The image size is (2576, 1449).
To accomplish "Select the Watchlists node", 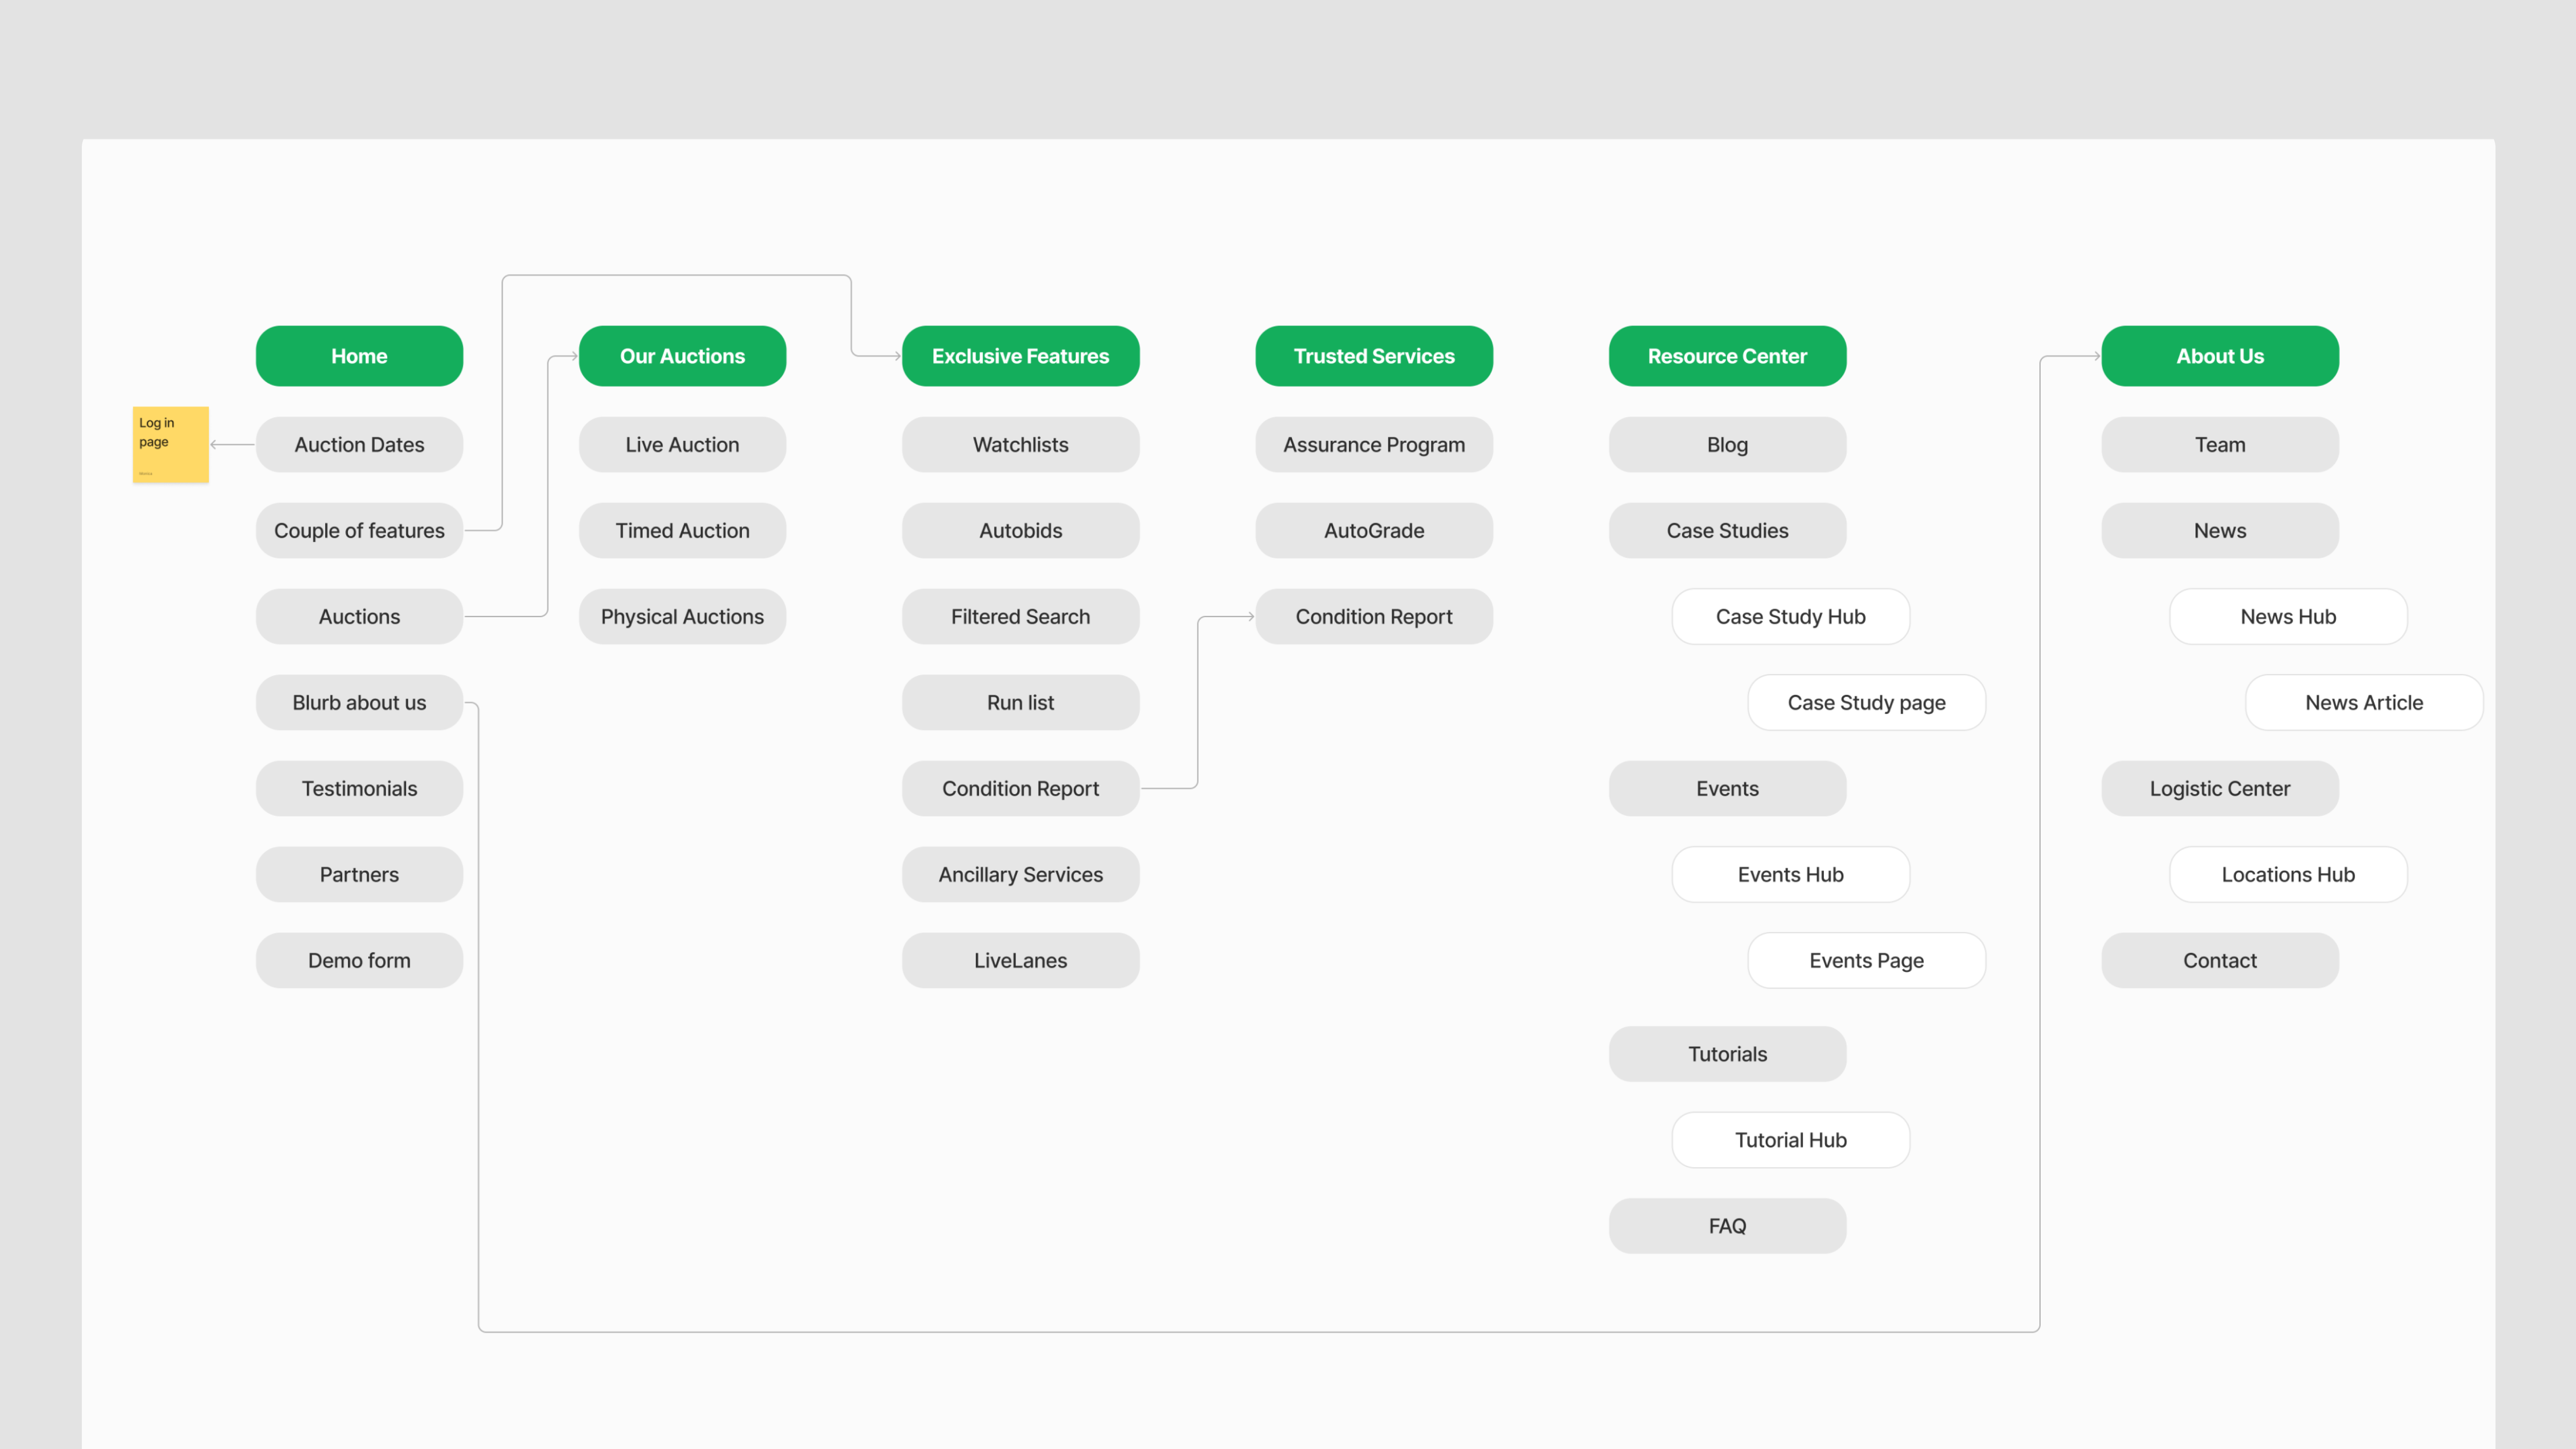I will 1020,445.
